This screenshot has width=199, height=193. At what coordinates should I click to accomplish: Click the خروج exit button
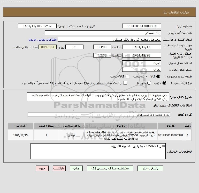coord(42,168)
